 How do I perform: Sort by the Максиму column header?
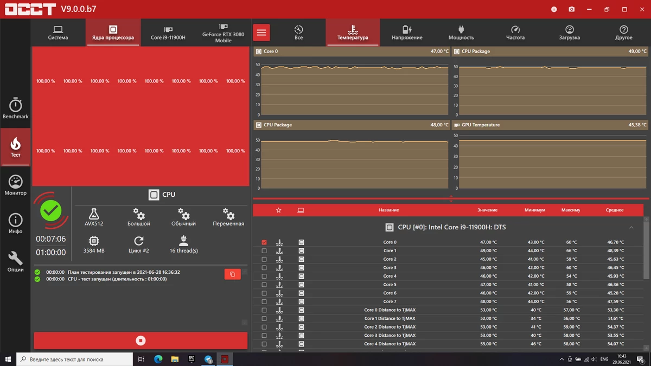[571, 210]
